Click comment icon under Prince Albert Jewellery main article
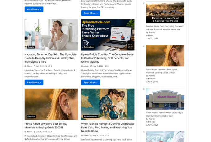 coord(49,132)
